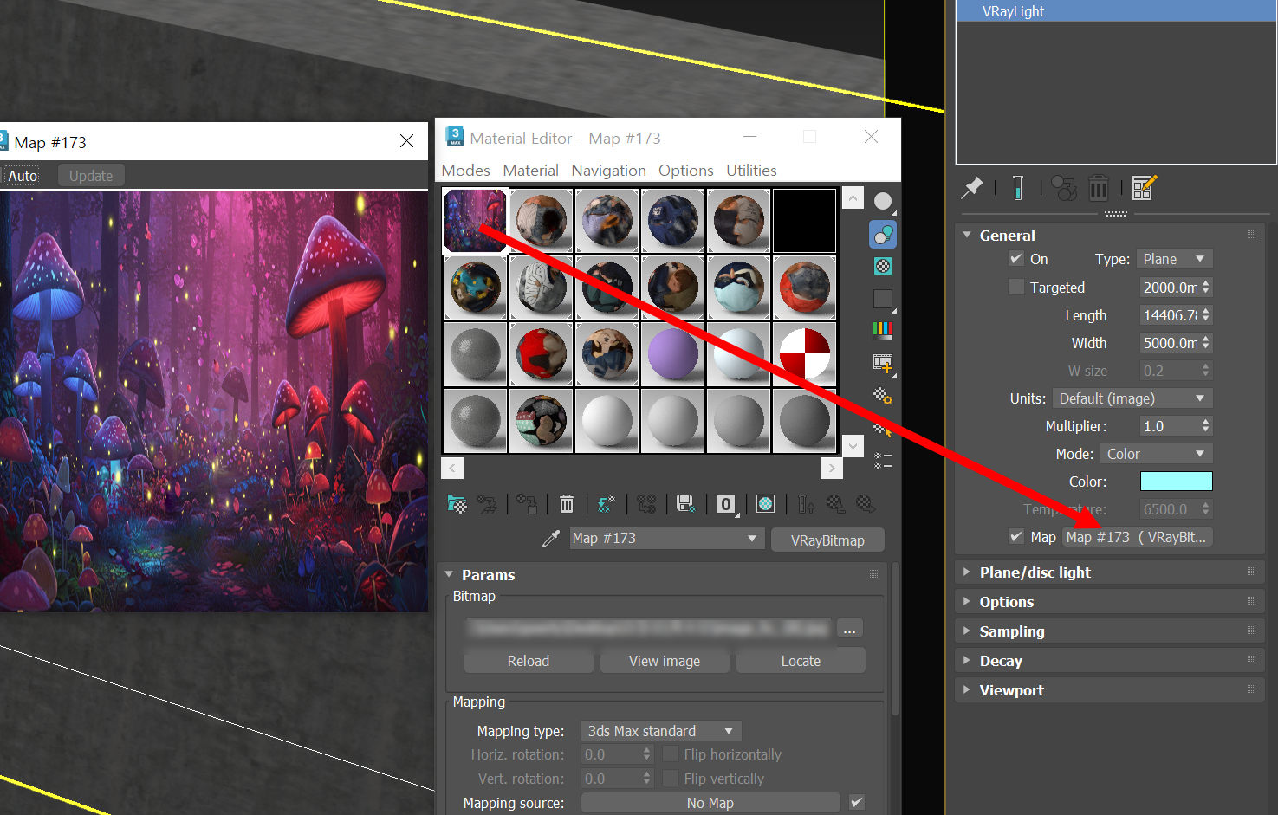Screen dimensions: 1278x815
Task: Click the Remove Modifier trash icon in modify panel
Action: 1098,187
